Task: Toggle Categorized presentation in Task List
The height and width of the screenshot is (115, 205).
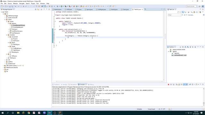Action: click(x=183, y=12)
